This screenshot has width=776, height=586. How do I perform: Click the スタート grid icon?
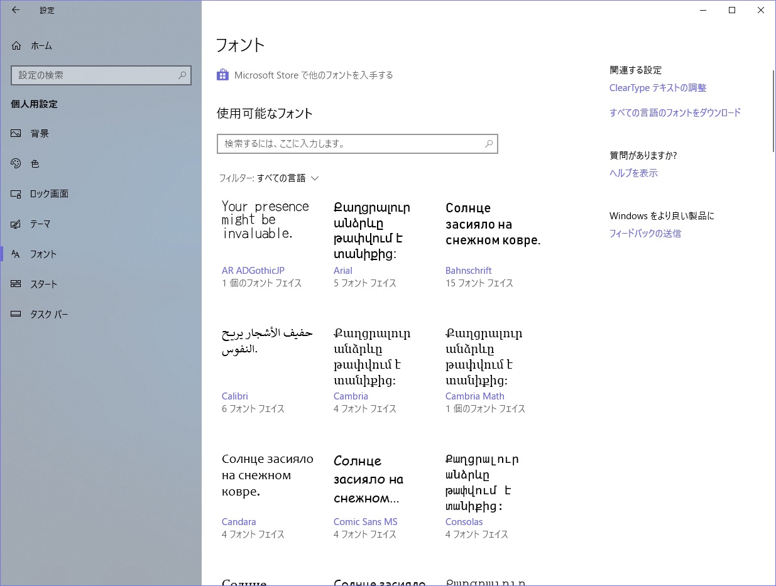click(x=16, y=285)
